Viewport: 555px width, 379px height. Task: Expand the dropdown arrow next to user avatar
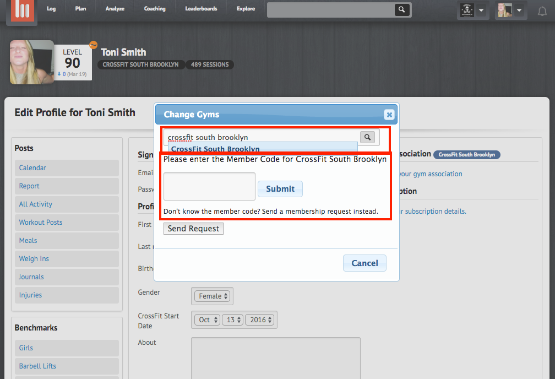click(x=519, y=10)
